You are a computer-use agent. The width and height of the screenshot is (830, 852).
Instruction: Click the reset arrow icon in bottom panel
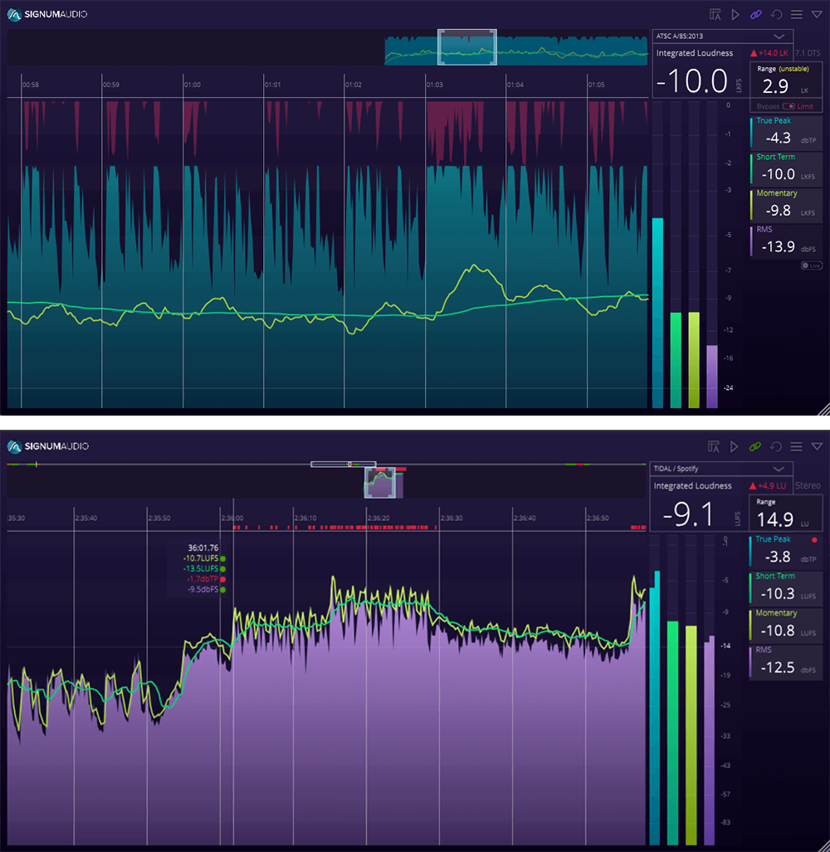pyautogui.click(x=776, y=446)
